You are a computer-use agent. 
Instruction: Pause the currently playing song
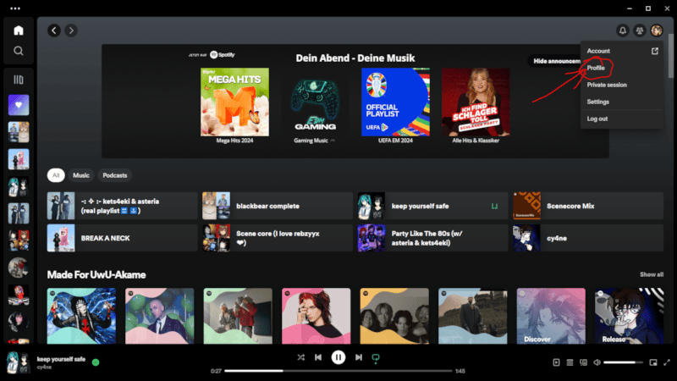tap(338, 357)
